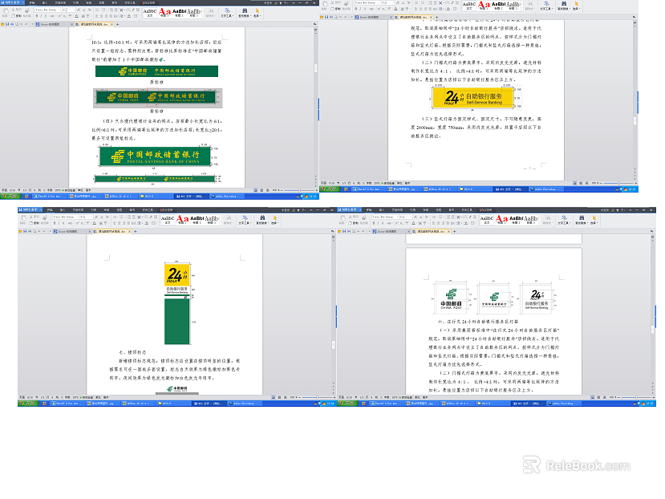Open WPS 文字 app menu in green bank sign window
The image size is (665, 499).
[12, 2]
